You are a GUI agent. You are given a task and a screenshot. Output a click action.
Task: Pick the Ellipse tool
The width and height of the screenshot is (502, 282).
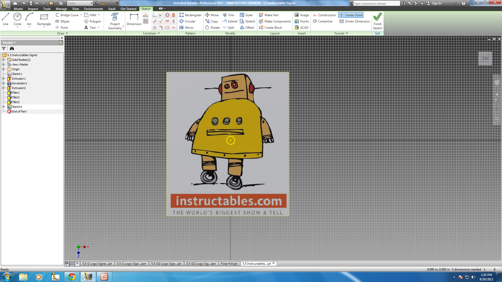(62, 21)
